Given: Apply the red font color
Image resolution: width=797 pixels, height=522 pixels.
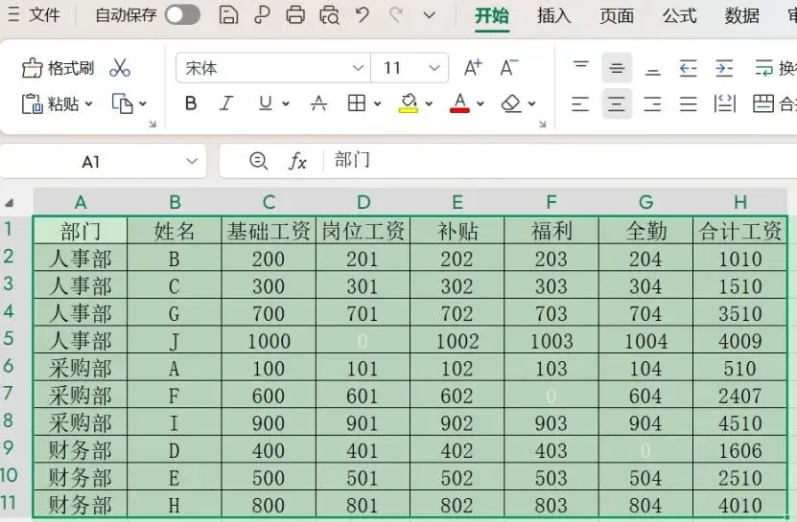Looking at the screenshot, I should tap(459, 103).
